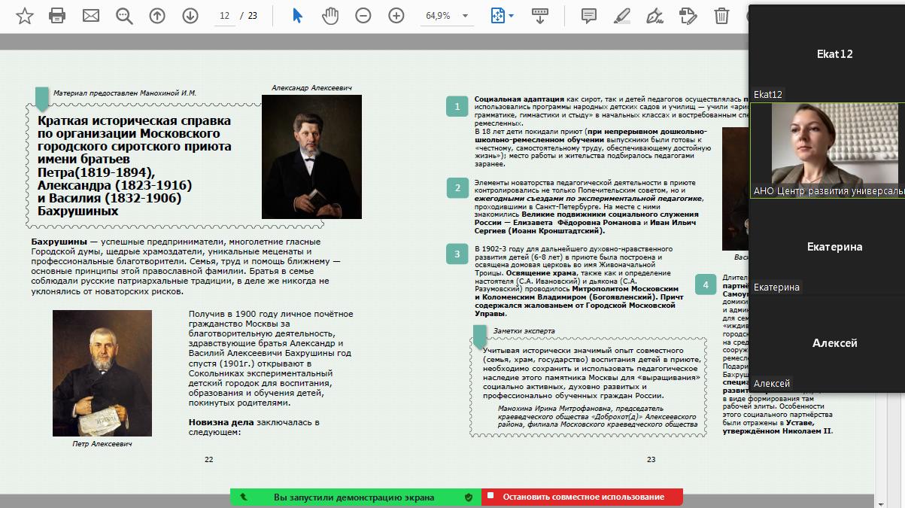The height and width of the screenshot is (508, 905).
Task: Zoom in with the plus icon
Action: tap(396, 16)
